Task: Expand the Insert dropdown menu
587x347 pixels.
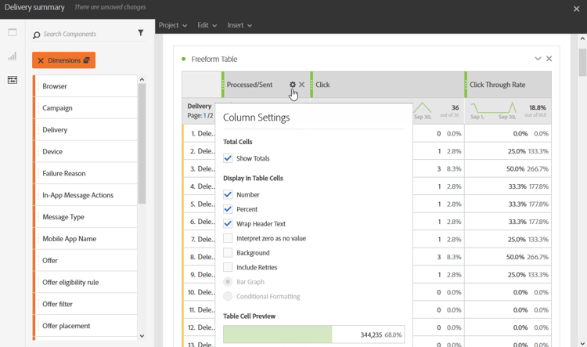Action: tap(239, 25)
